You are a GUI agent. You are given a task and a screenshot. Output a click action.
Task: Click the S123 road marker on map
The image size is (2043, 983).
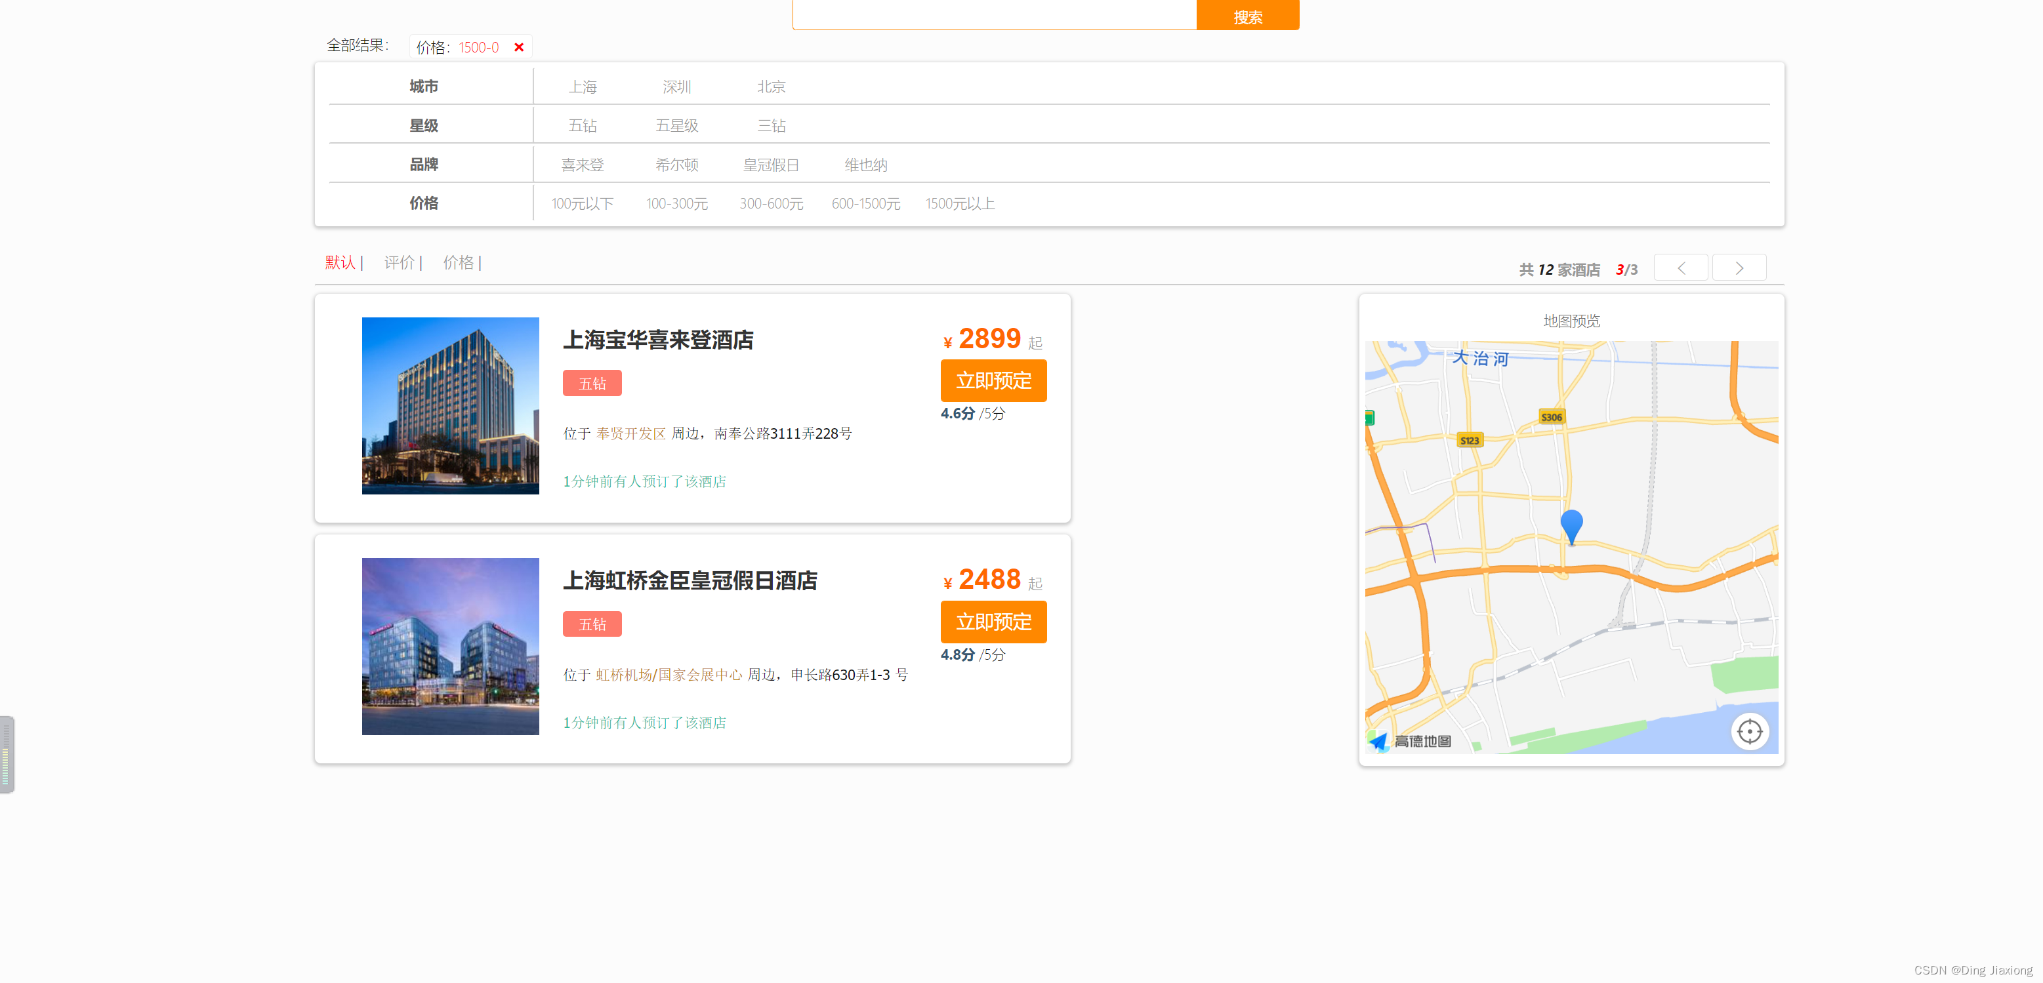(1470, 441)
